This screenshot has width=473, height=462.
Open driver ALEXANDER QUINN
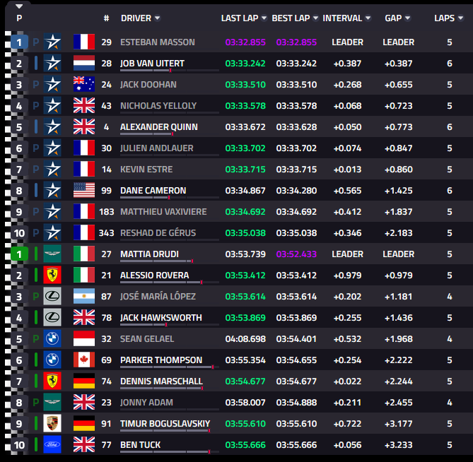click(159, 126)
